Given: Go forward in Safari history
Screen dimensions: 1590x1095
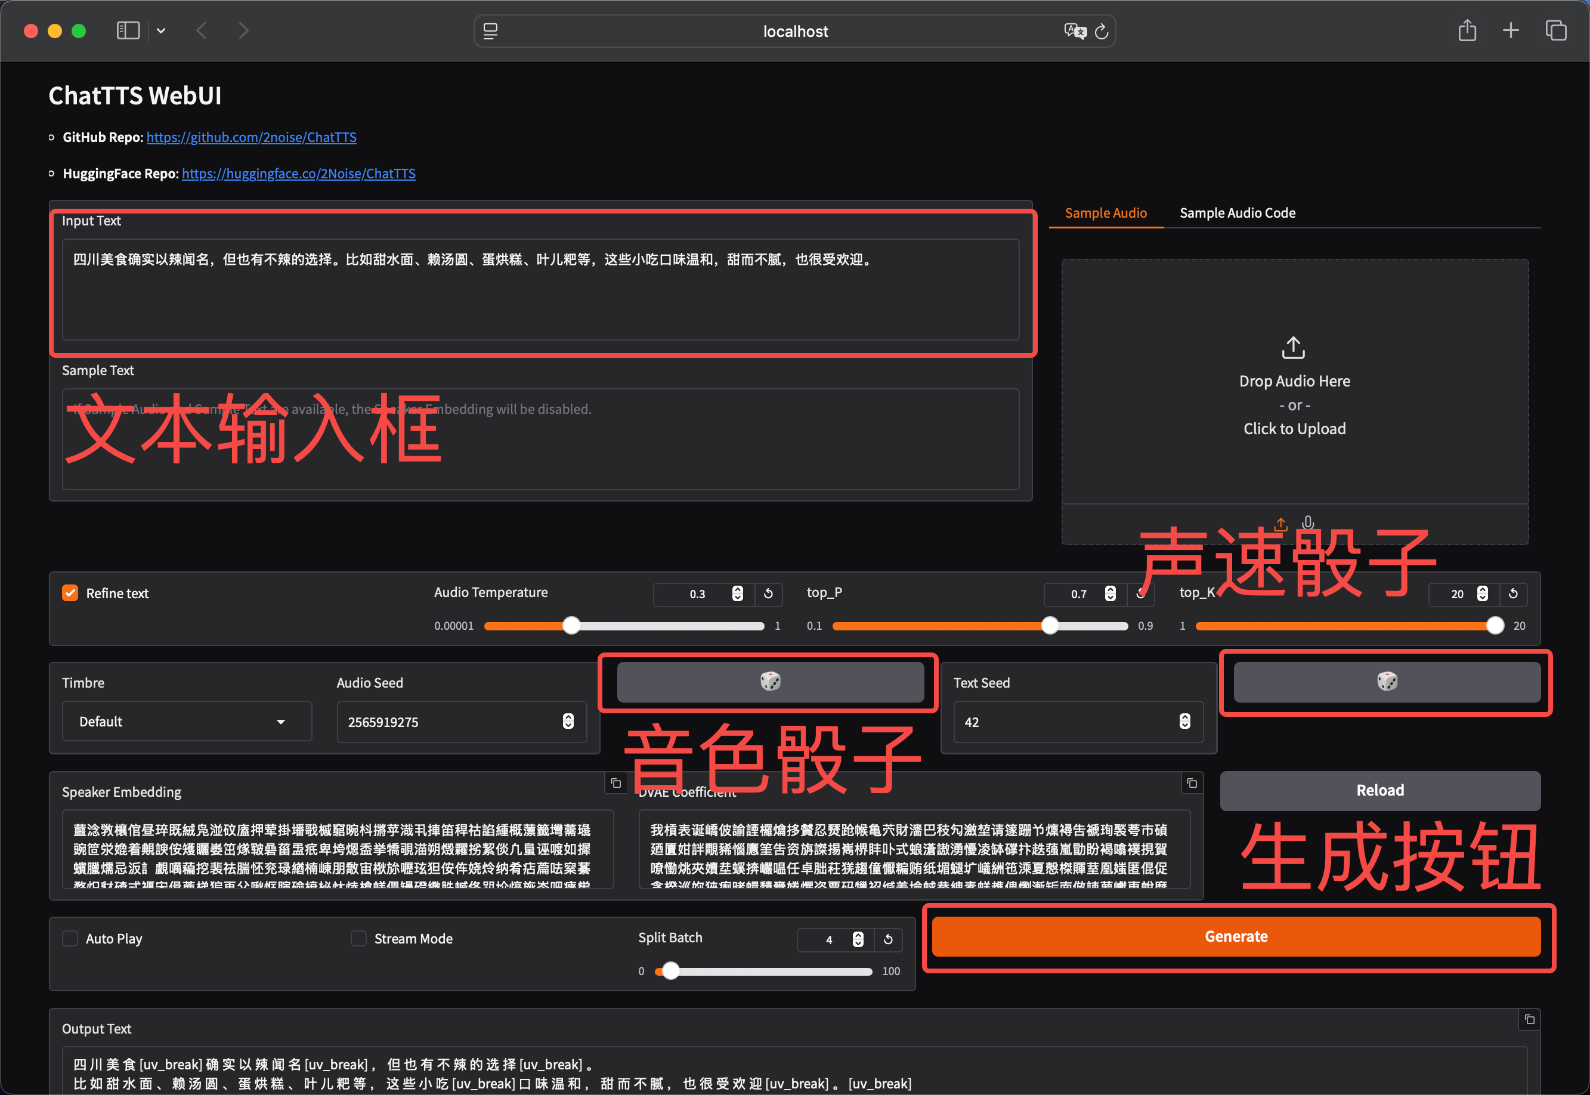Looking at the screenshot, I should (243, 31).
